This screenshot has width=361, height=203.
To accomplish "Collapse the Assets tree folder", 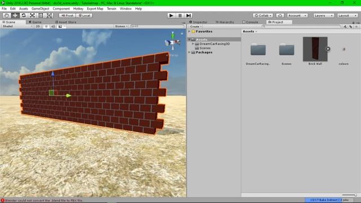I will (x=190, y=39).
